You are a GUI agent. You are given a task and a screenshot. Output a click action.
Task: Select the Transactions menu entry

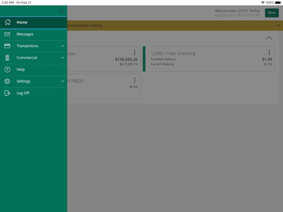[x=33, y=46]
